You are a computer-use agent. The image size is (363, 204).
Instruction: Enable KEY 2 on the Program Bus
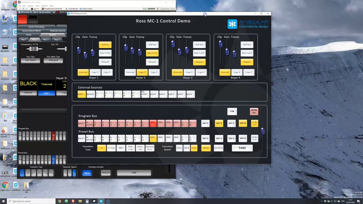pyautogui.click(x=219, y=123)
